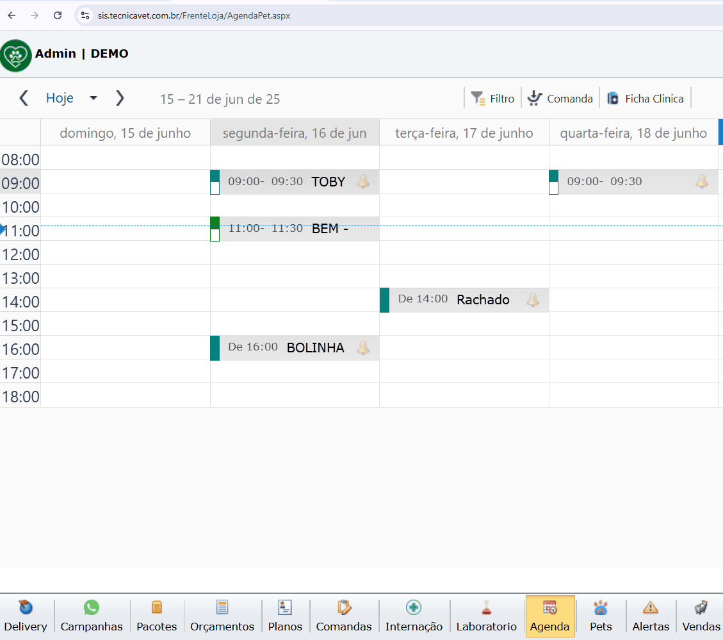Viewport: 723px width, 640px height.
Task: Click the bell on BOLINHA appointment
Action: pos(363,348)
